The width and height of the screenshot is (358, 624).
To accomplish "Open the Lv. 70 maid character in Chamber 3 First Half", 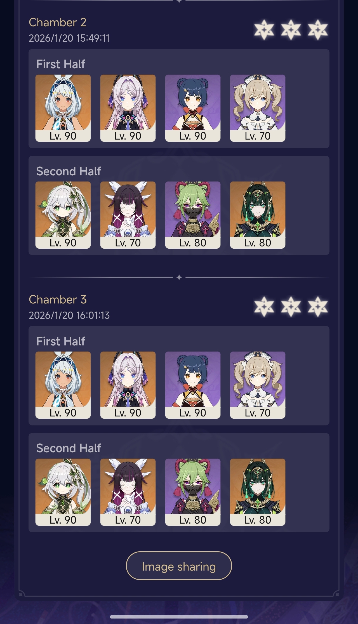I will click(x=258, y=385).
